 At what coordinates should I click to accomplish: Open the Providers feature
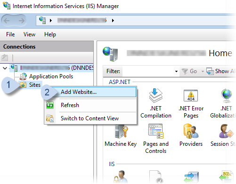pos(191,135)
